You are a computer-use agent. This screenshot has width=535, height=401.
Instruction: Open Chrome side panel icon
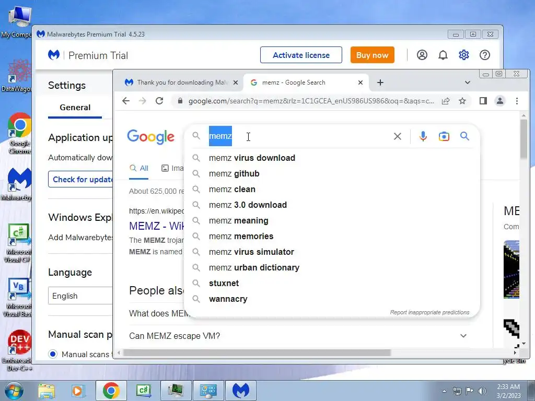click(x=483, y=101)
